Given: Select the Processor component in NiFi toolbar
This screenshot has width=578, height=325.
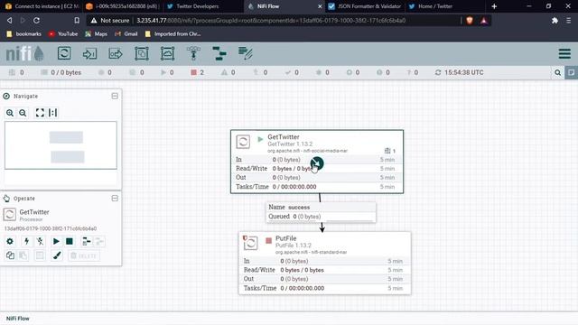Looking at the screenshot, I should pyautogui.click(x=64, y=53).
